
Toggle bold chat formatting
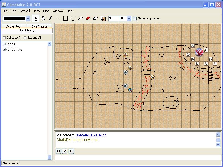[59, 151]
